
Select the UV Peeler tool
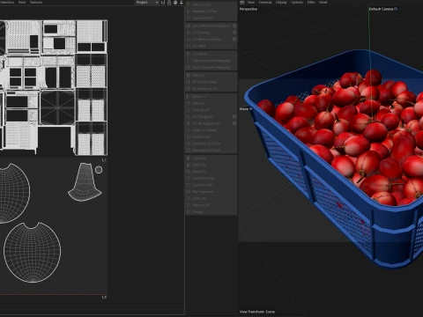click(x=211, y=54)
